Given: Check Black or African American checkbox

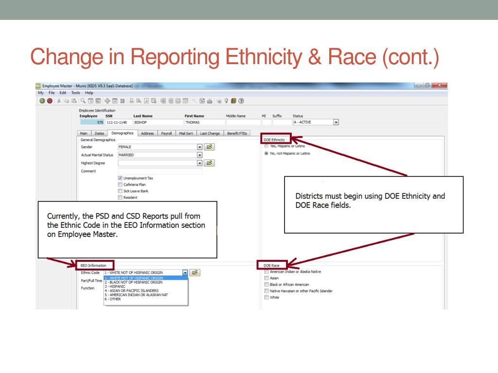Looking at the screenshot, I should click(x=267, y=285).
